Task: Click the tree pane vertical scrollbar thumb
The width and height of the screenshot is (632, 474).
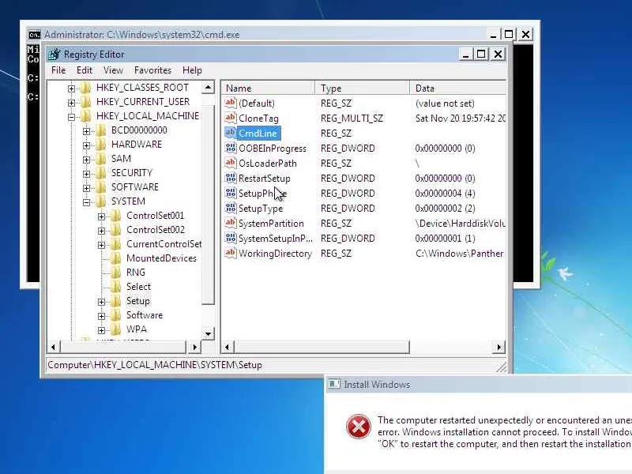Action: tap(208, 205)
